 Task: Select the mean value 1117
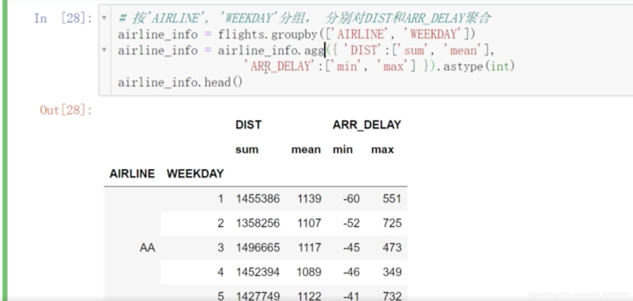tap(309, 247)
